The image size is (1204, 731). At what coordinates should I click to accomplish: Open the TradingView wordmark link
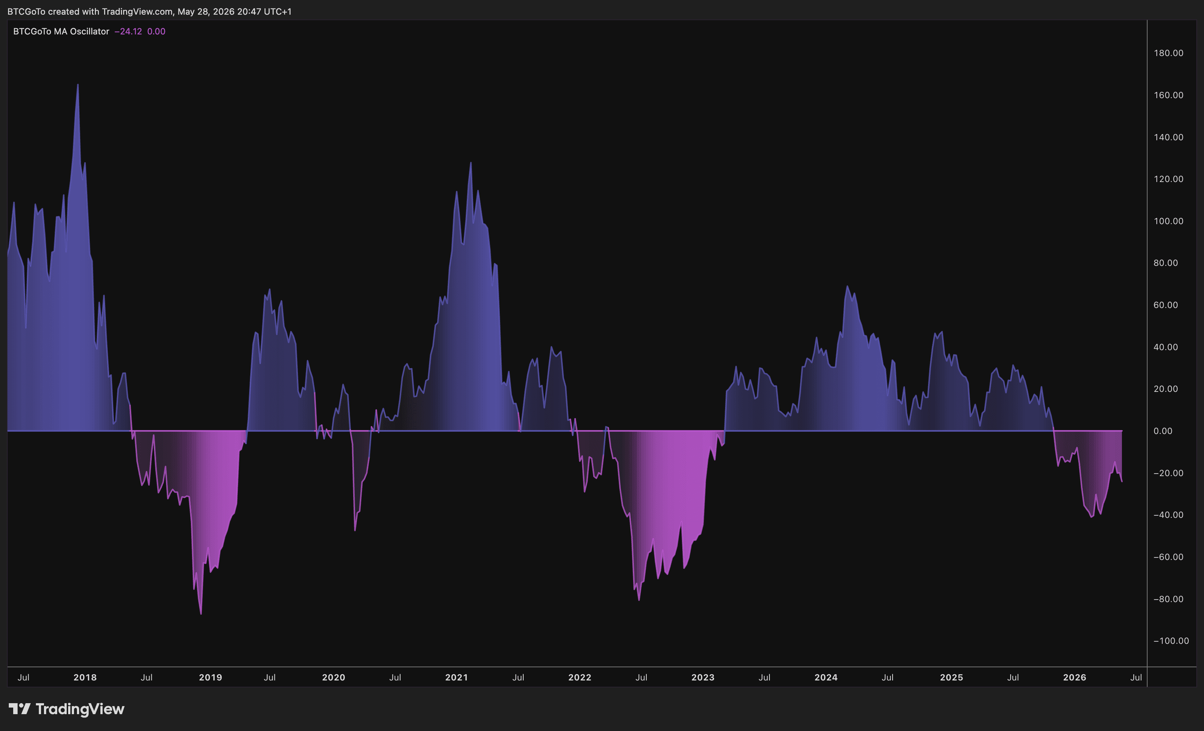[80, 709]
